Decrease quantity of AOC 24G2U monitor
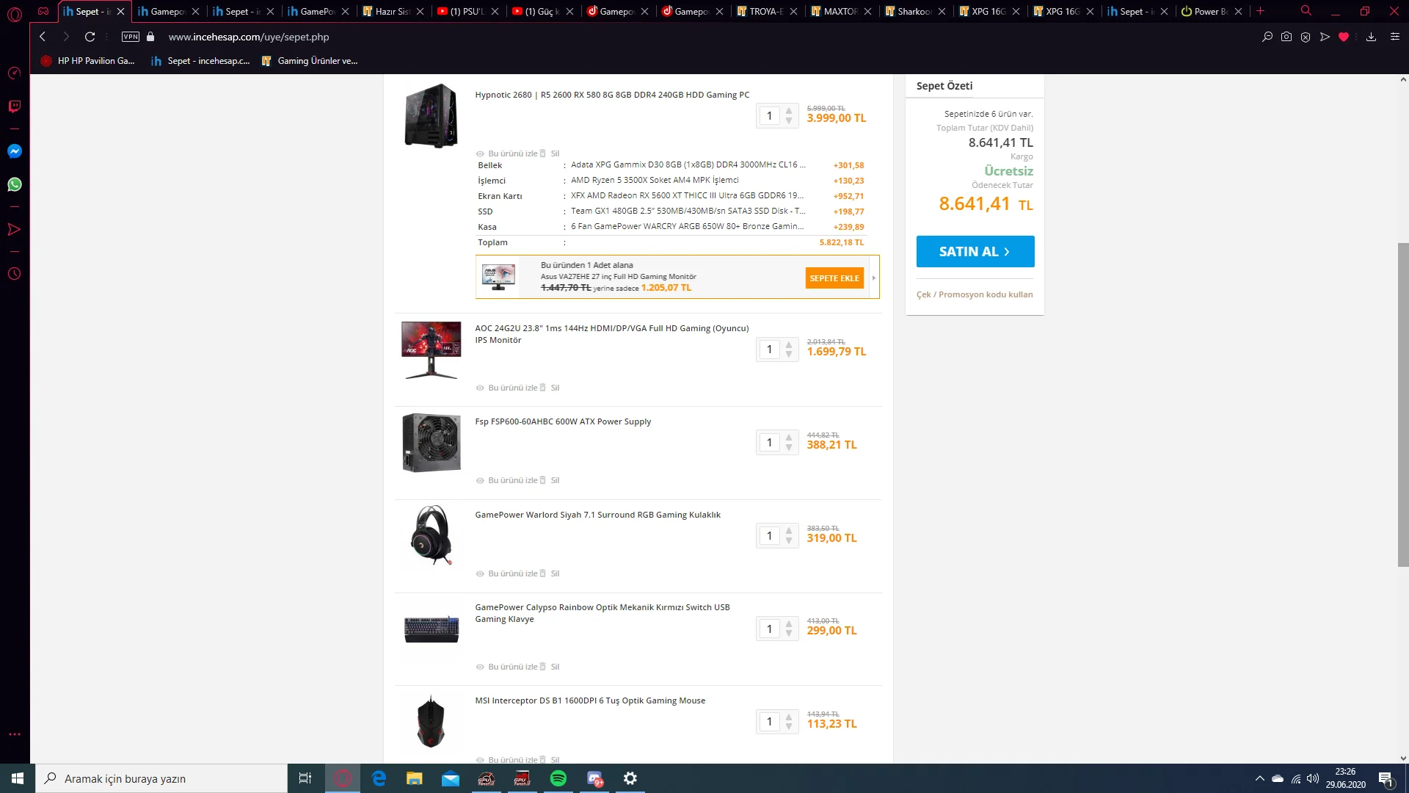Screen dimensions: 1409x793 (789, 355)
